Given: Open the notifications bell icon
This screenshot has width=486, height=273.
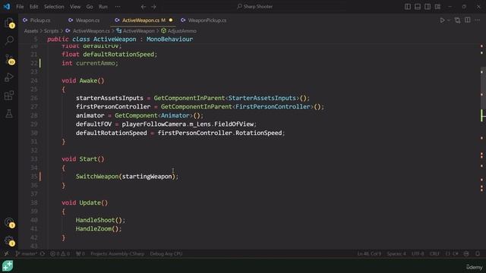Looking at the screenshot, I should 478,254.
